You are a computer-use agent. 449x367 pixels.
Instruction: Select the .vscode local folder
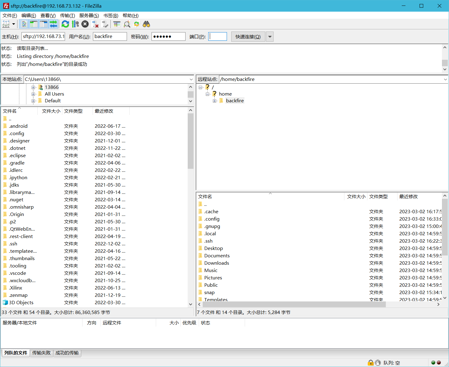(17, 273)
